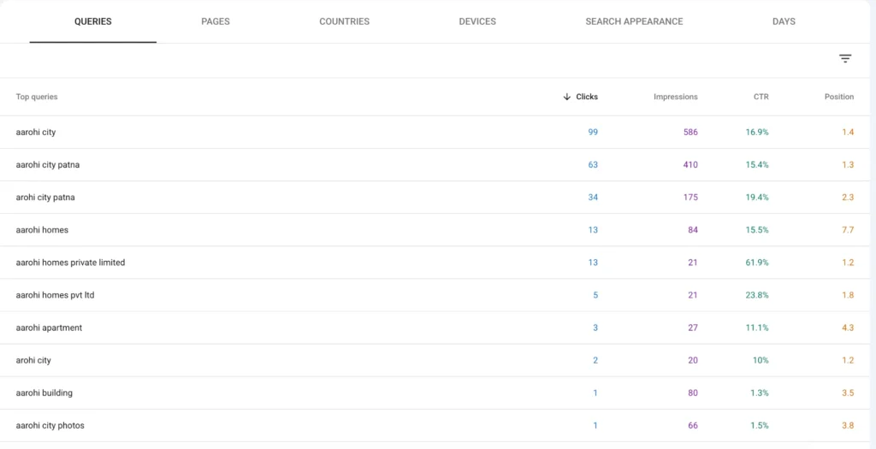
Task: Click the Top queries column header
Action: point(36,97)
